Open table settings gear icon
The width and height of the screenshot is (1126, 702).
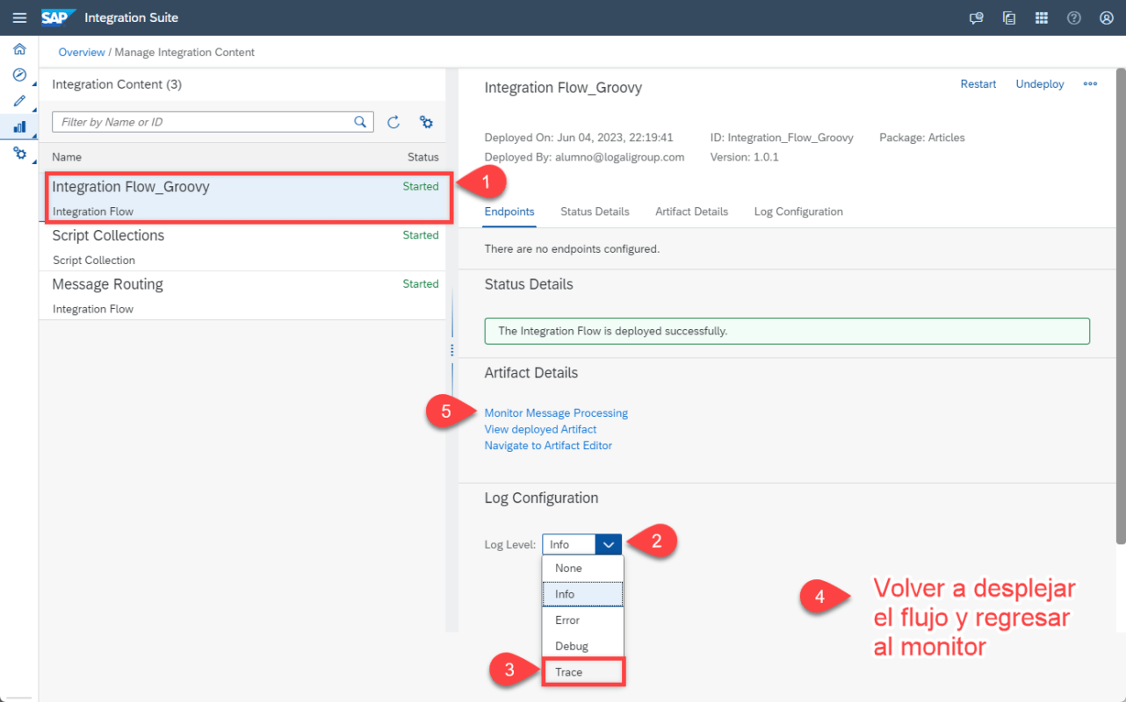click(x=426, y=122)
